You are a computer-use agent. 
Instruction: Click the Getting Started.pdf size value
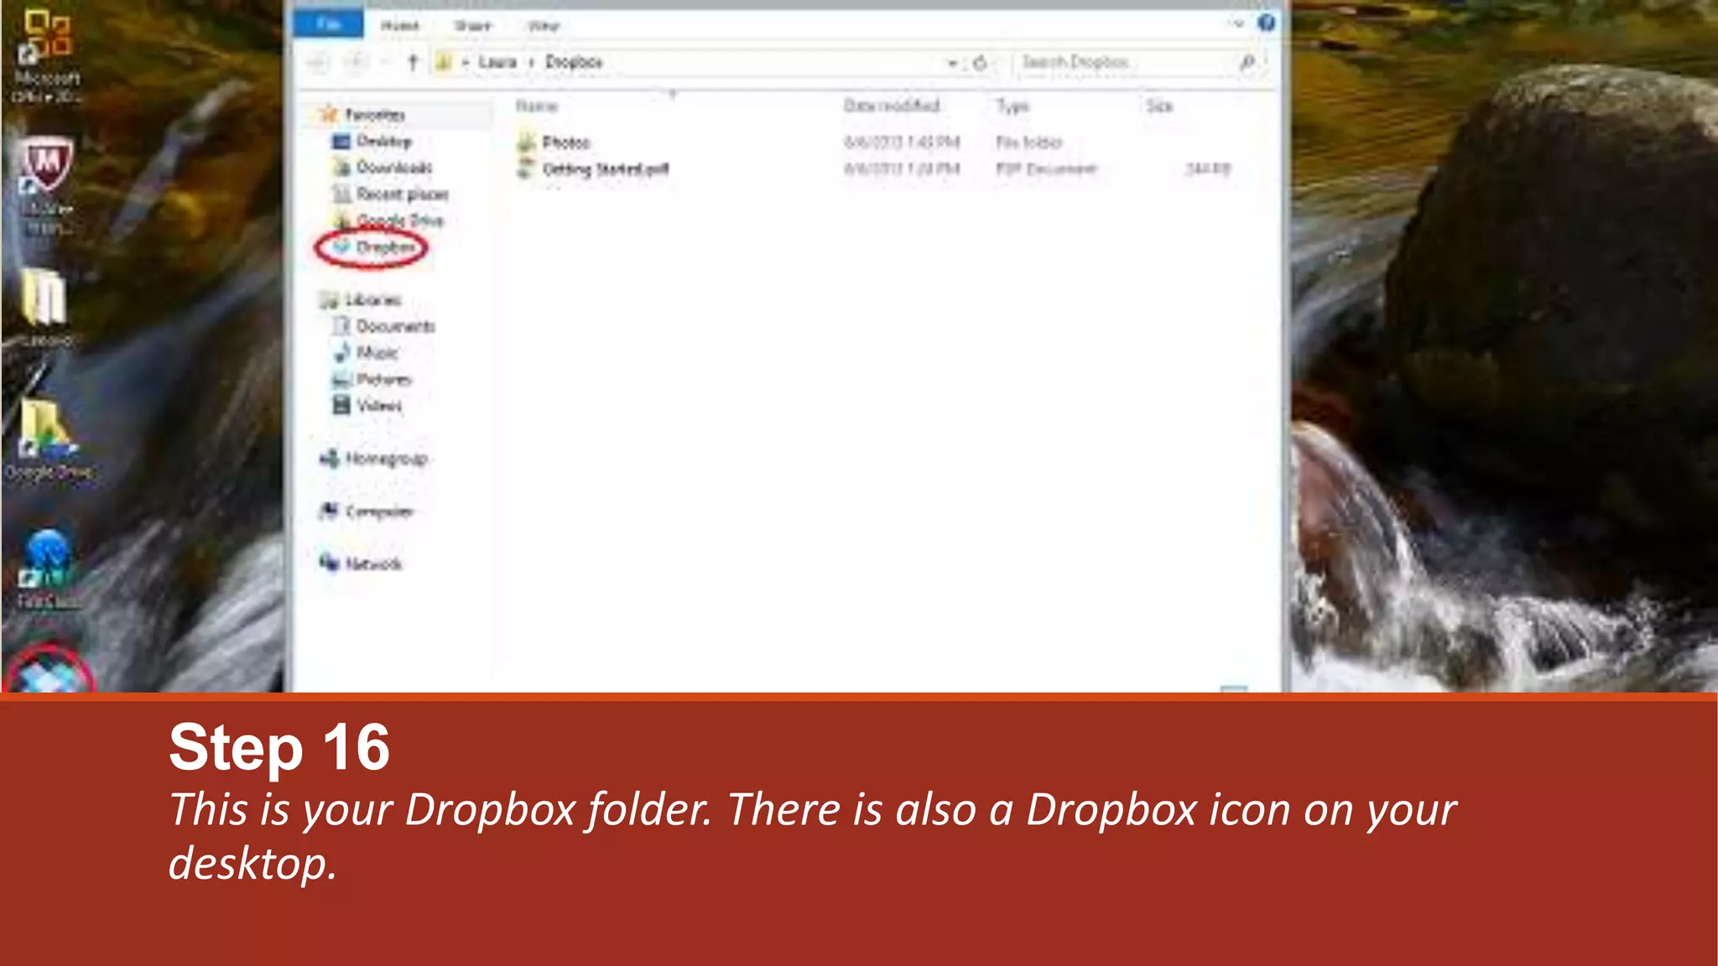pos(1208,169)
